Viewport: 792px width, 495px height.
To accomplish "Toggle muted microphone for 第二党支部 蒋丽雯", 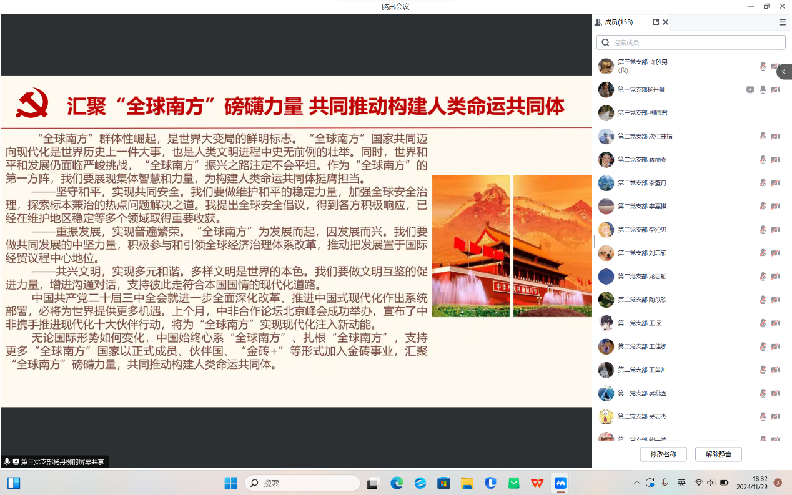I will (763, 160).
